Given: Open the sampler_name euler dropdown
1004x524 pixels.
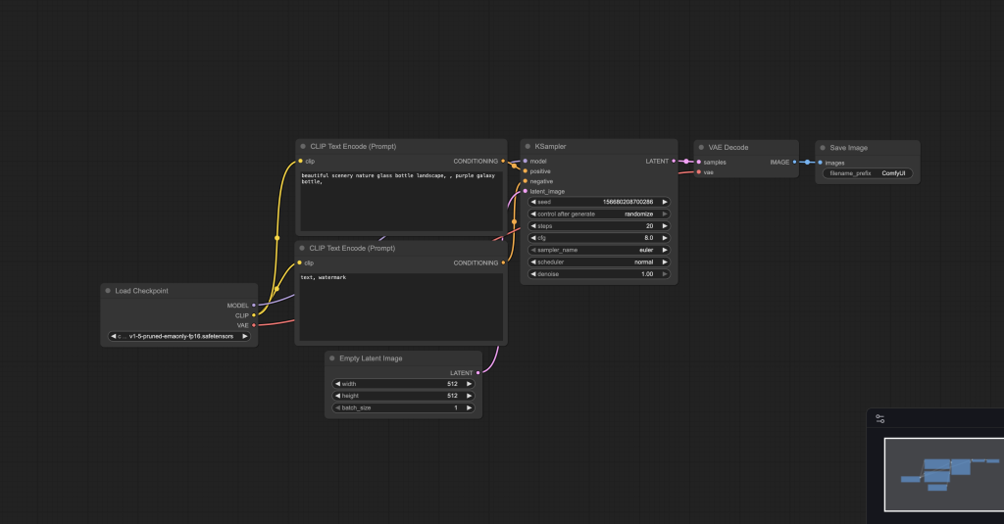Looking at the screenshot, I should pyautogui.click(x=598, y=250).
